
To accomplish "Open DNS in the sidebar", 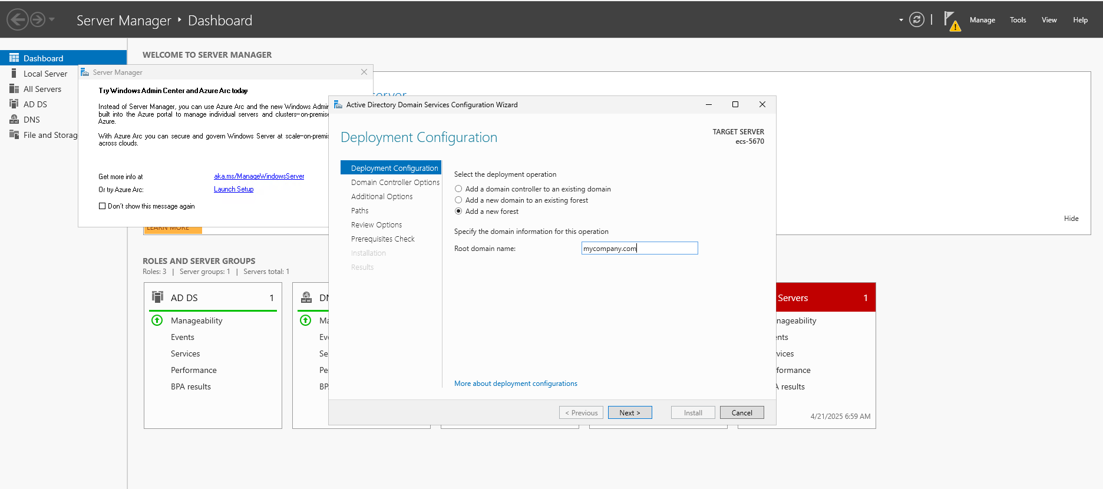I will (31, 120).
